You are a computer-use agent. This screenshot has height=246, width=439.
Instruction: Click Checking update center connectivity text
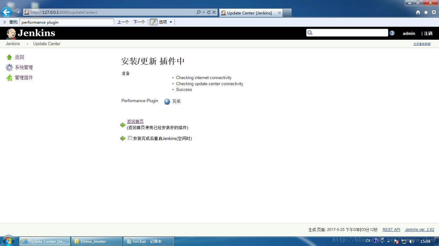click(210, 84)
